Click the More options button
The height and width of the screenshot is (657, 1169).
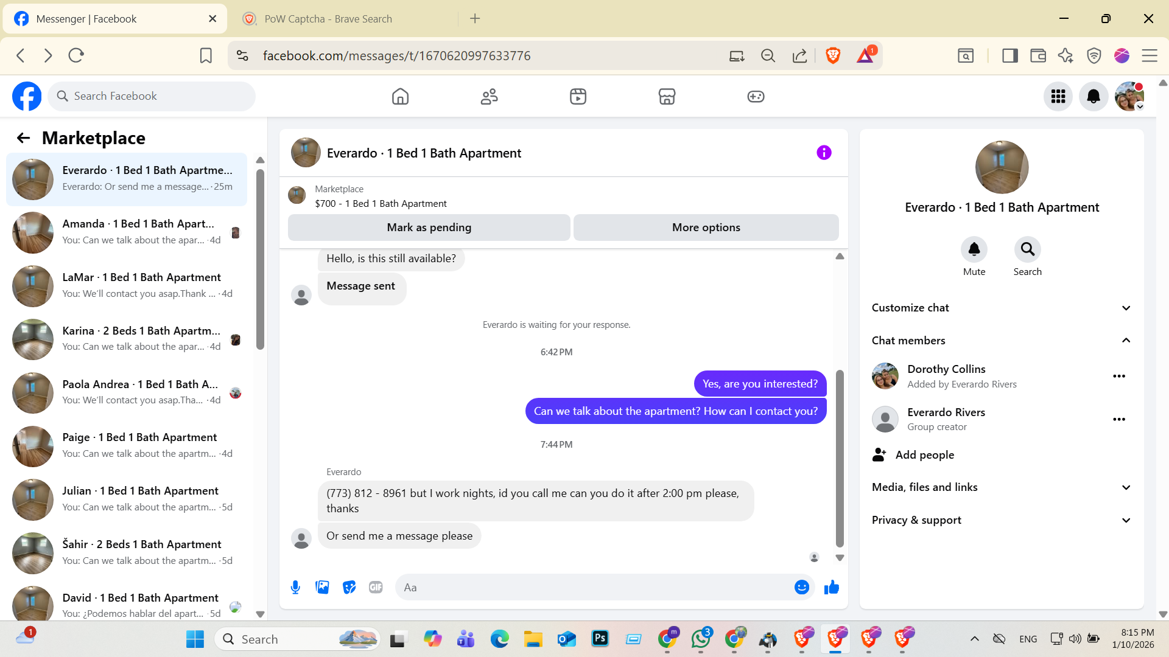(706, 228)
